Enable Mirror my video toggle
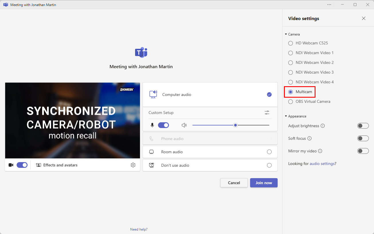Viewport: 374px width, 234px height. click(363, 151)
